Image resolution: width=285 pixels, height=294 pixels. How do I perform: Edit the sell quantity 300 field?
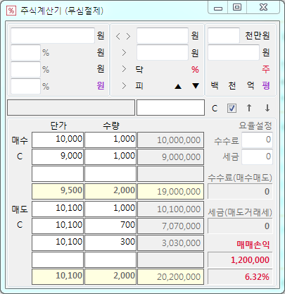110,243
